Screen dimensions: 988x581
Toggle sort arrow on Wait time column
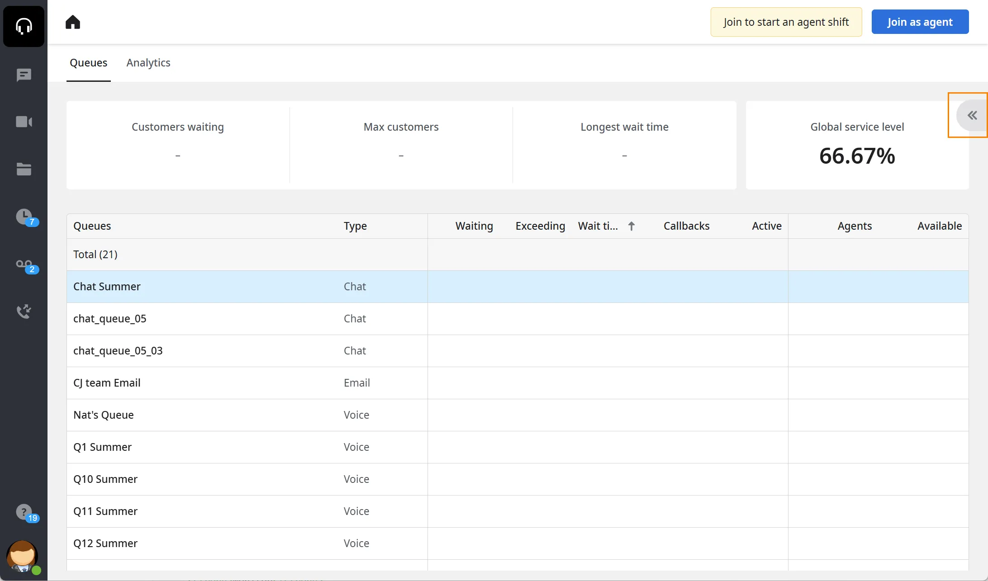point(632,226)
